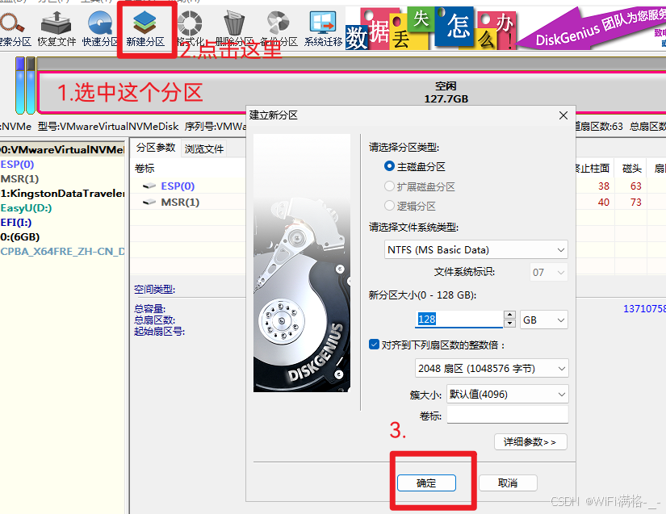Open the 2048 sectors alignment dropdown

(492, 368)
